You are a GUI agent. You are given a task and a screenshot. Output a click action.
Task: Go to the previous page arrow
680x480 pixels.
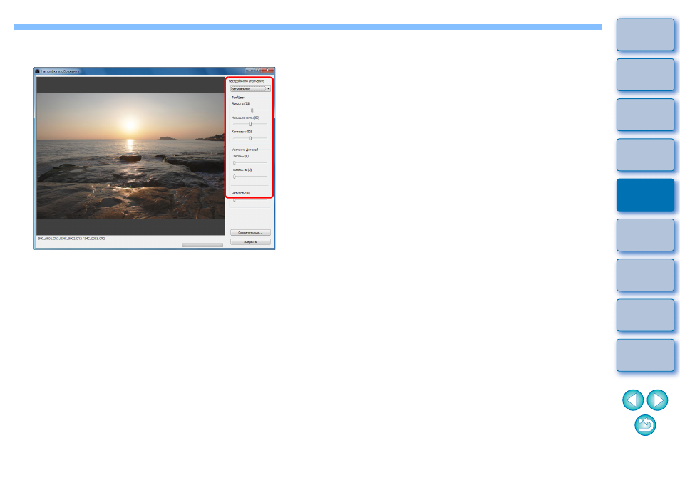[x=633, y=400]
